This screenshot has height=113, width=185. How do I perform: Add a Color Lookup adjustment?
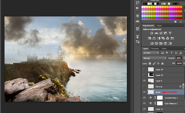172,38
